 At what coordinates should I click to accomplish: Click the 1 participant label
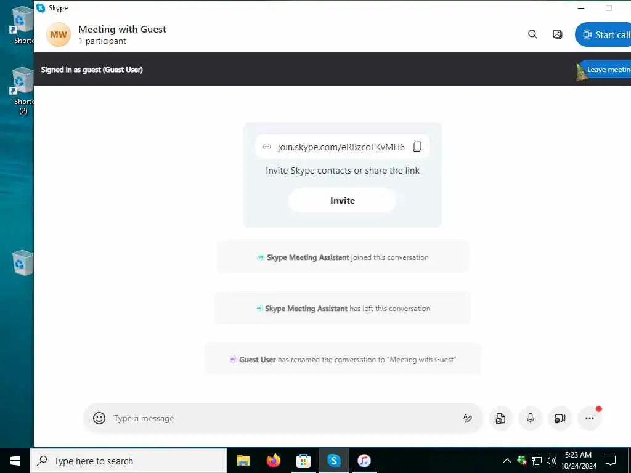[102, 41]
